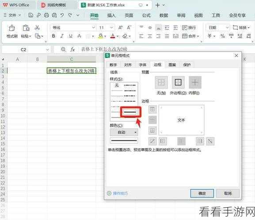Toggle the top border button
The height and width of the screenshot is (220, 255).
(152, 109)
